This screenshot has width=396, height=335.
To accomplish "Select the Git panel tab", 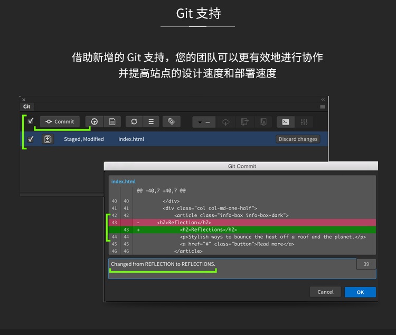I will click(x=27, y=107).
